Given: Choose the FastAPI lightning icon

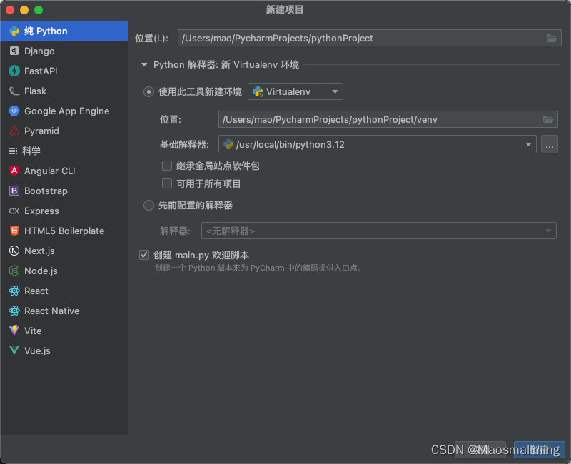Looking at the screenshot, I should point(14,71).
